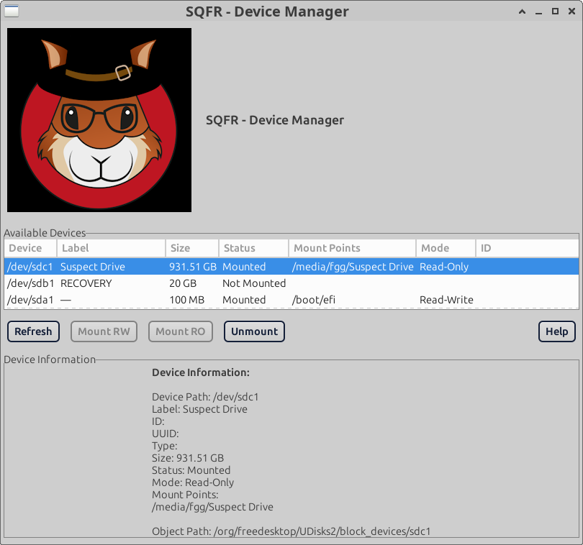The image size is (583, 545).
Task: Click the Mode column header
Action: click(x=445, y=248)
